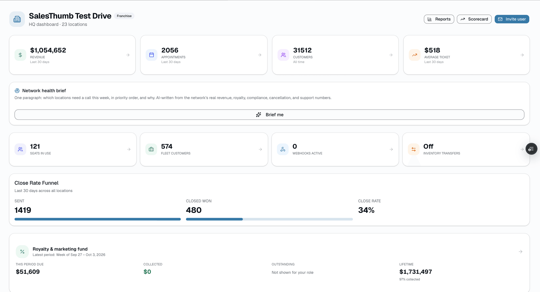Click the Last 30 days across all locations text
Image resolution: width=540 pixels, height=292 pixels.
43,191
